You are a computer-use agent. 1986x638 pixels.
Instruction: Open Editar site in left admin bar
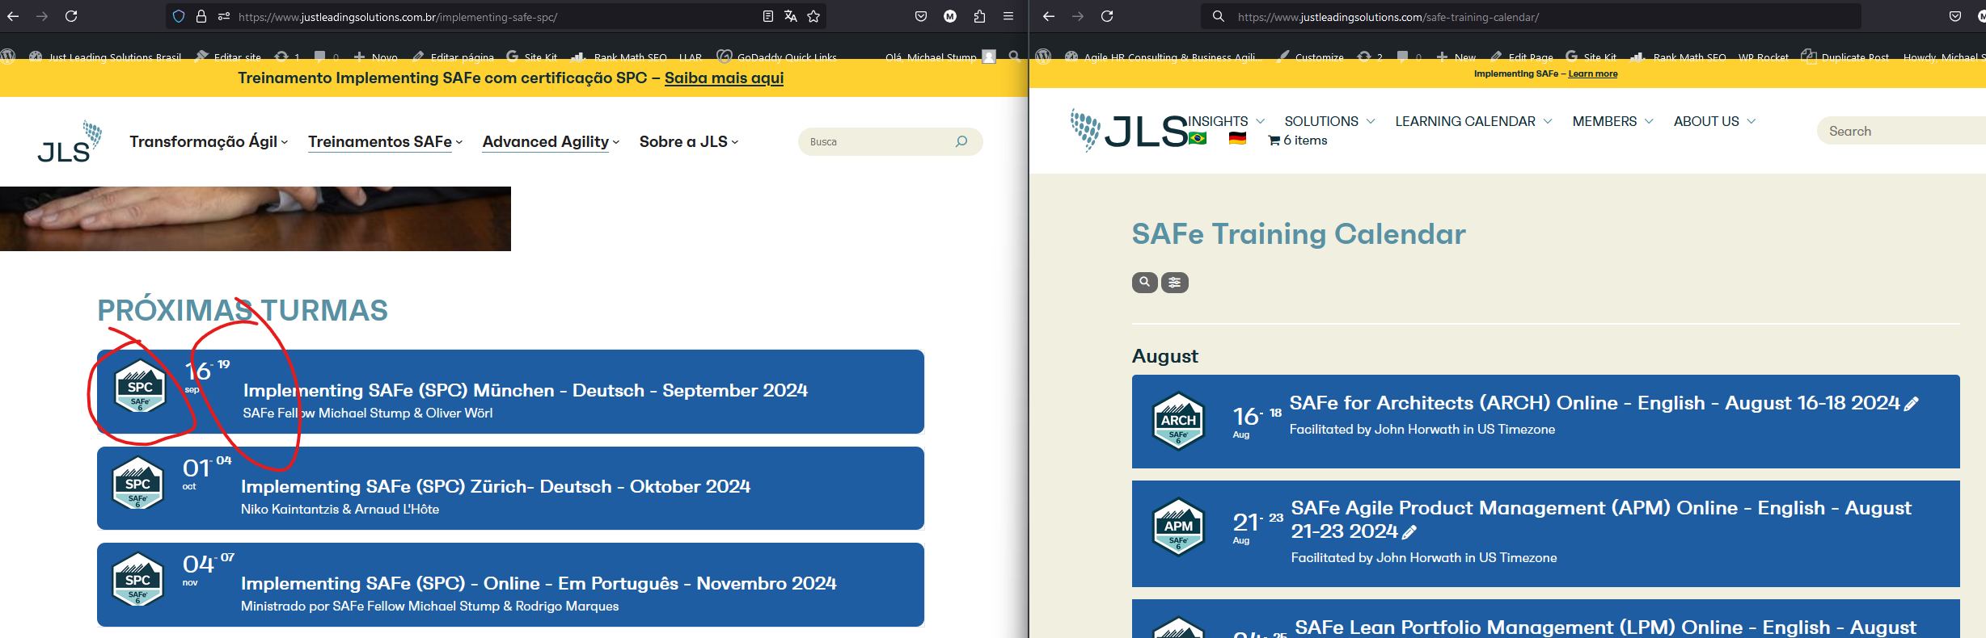(x=228, y=57)
